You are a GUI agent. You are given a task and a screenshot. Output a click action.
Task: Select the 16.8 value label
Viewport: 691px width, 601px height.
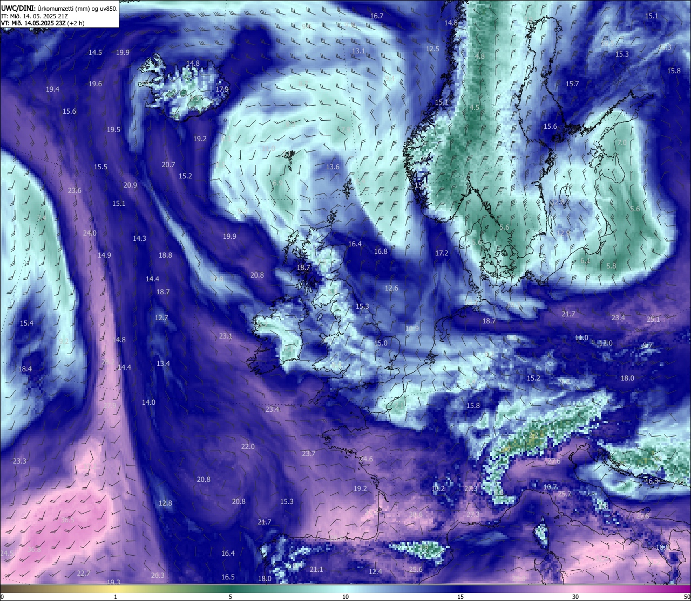point(381,251)
